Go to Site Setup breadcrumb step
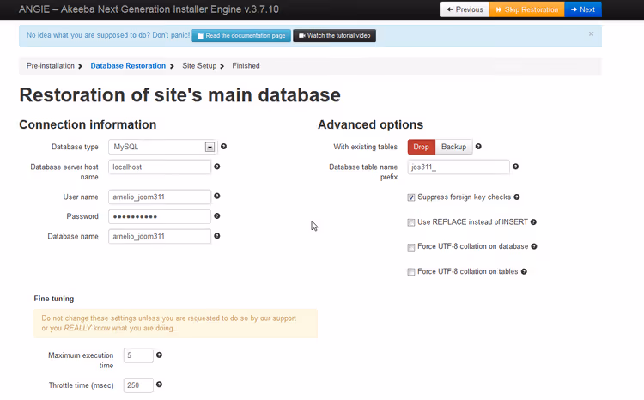The image size is (644, 400). 199,66
